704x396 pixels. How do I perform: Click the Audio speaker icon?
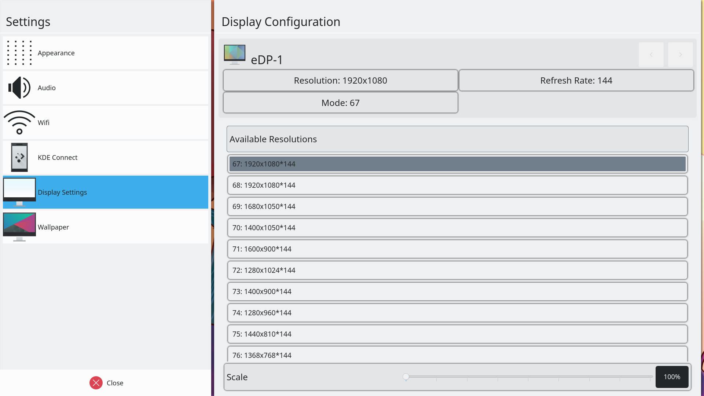click(x=19, y=88)
